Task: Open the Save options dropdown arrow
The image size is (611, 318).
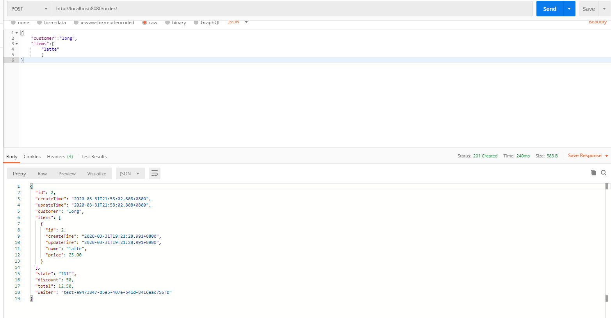Action: pyautogui.click(x=604, y=9)
